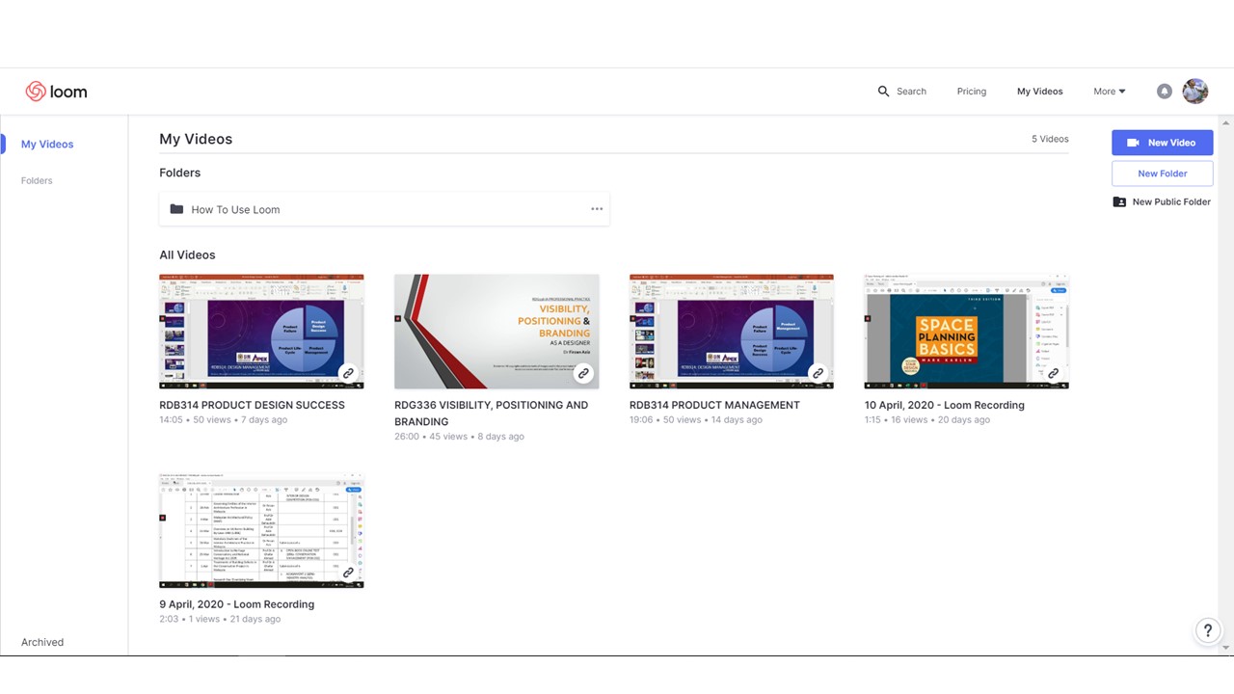Play RDB314 Product Management thumbnail
This screenshot has width=1234, height=694.
click(x=732, y=332)
